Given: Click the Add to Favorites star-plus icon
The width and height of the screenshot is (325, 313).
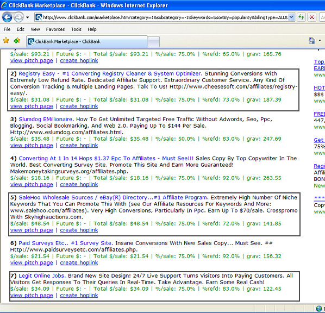Looking at the screenshot, I should (17, 40).
